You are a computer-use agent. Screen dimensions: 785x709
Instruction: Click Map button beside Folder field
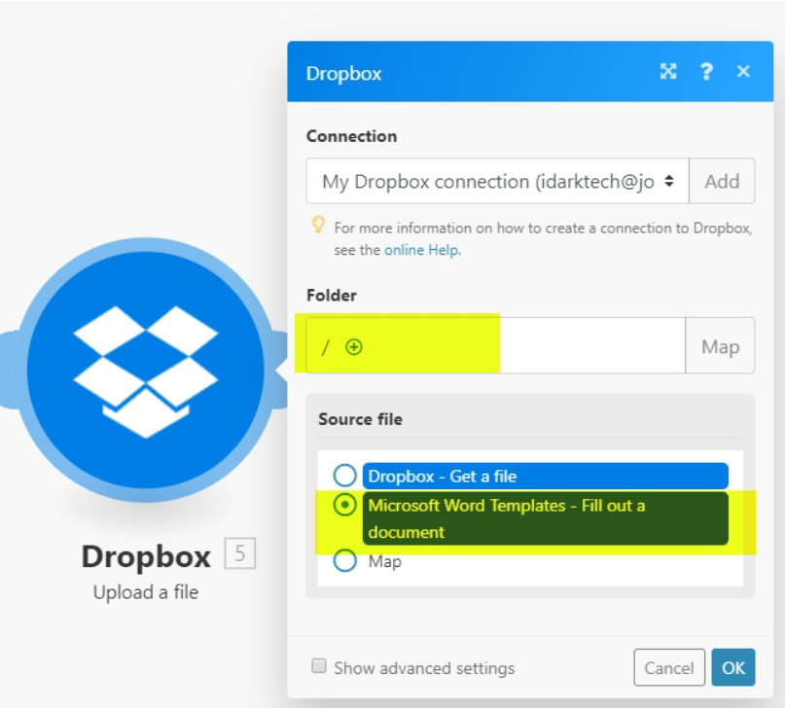click(x=720, y=345)
